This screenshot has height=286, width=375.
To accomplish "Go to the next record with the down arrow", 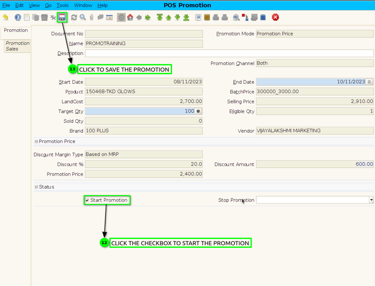I will coord(178,17).
